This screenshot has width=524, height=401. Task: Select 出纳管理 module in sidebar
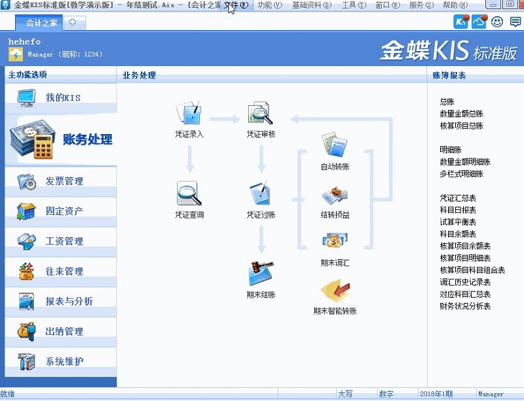[x=61, y=331]
